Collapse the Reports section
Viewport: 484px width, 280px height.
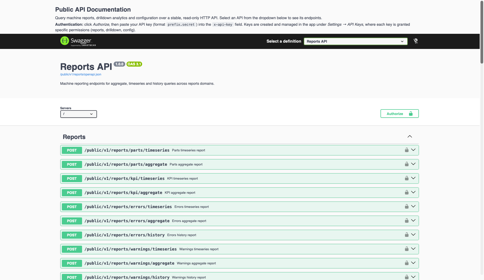410,136
